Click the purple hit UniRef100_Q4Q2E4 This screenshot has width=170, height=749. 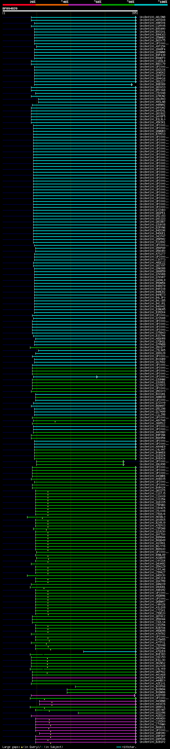click(x=152, y=678)
